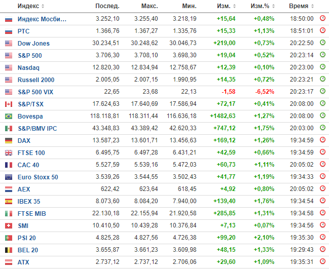Select the +2,10% change value
Image resolution: width=329 pixels, height=269 pixels.
pyautogui.click(x=264, y=238)
